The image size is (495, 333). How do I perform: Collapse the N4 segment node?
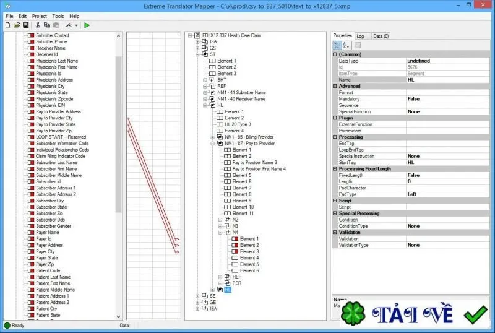click(x=220, y=233)
